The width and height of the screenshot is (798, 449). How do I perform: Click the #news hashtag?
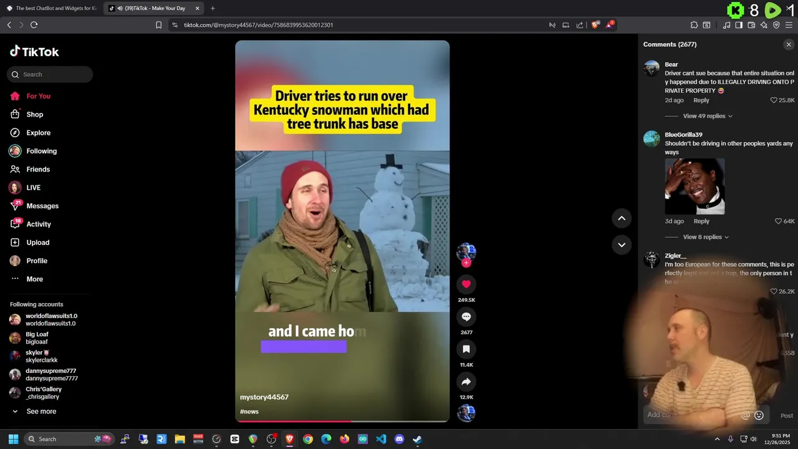pyautogui.click(x=249, y=412)
